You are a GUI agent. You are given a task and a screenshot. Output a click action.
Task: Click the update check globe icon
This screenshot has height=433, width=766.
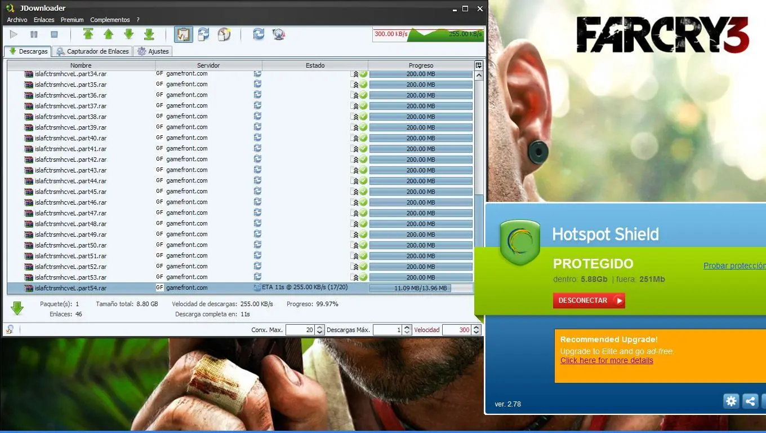pyautogui.click(x=278, y=34)
